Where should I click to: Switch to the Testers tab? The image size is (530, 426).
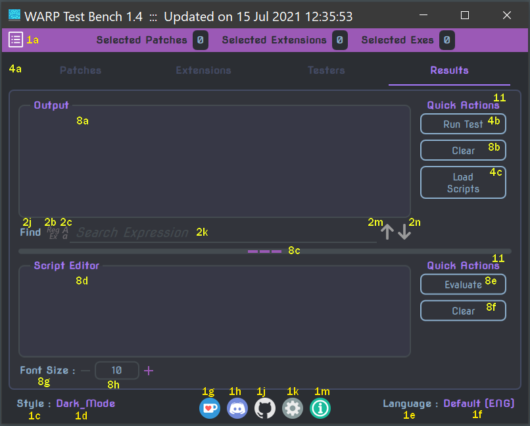click(326, 70)
